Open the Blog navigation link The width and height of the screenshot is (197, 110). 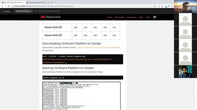(x=141, y=17)
